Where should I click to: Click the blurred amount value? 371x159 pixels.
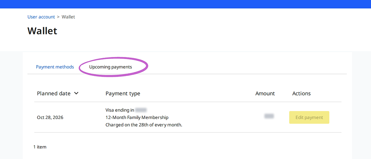tap(269, 116)
